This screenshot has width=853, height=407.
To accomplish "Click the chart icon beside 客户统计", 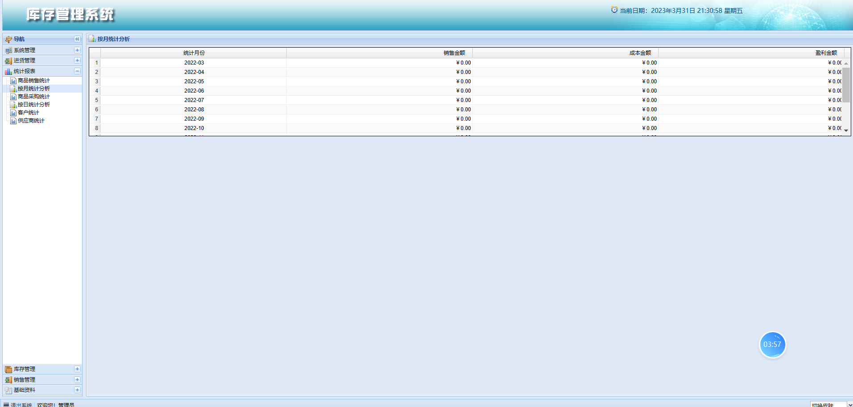I will tap(13, 113).
